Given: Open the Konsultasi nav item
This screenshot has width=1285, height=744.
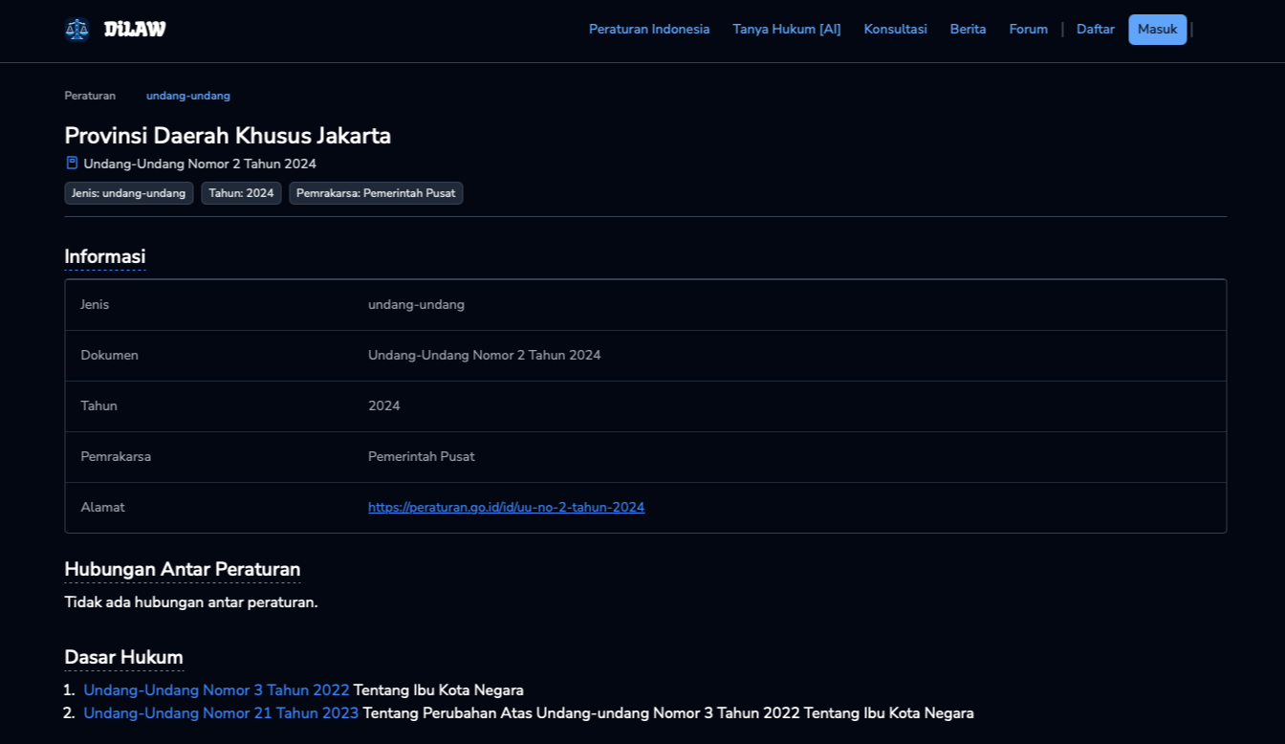Looking at the screenshot, I should (x=895, y=30).
